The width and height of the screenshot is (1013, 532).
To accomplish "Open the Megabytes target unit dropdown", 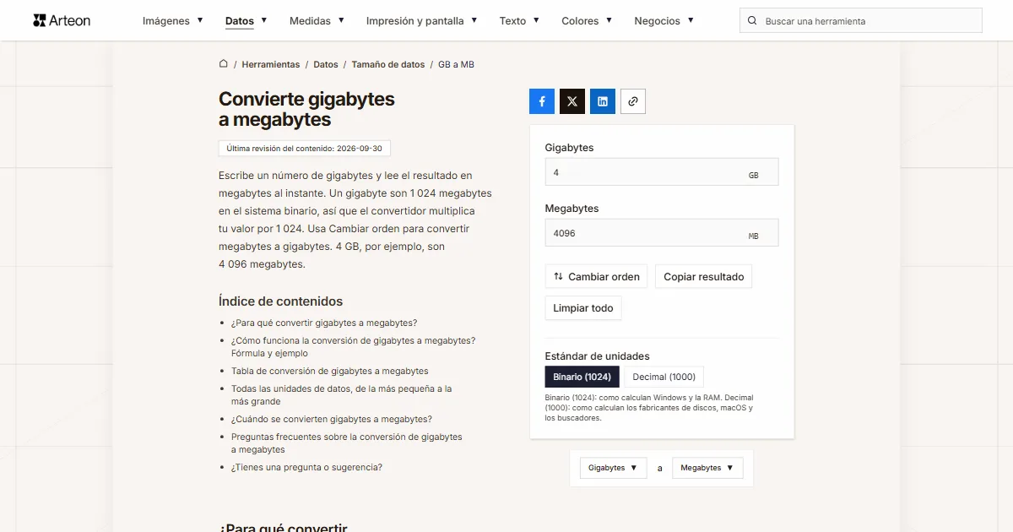I will click(707, 468).
